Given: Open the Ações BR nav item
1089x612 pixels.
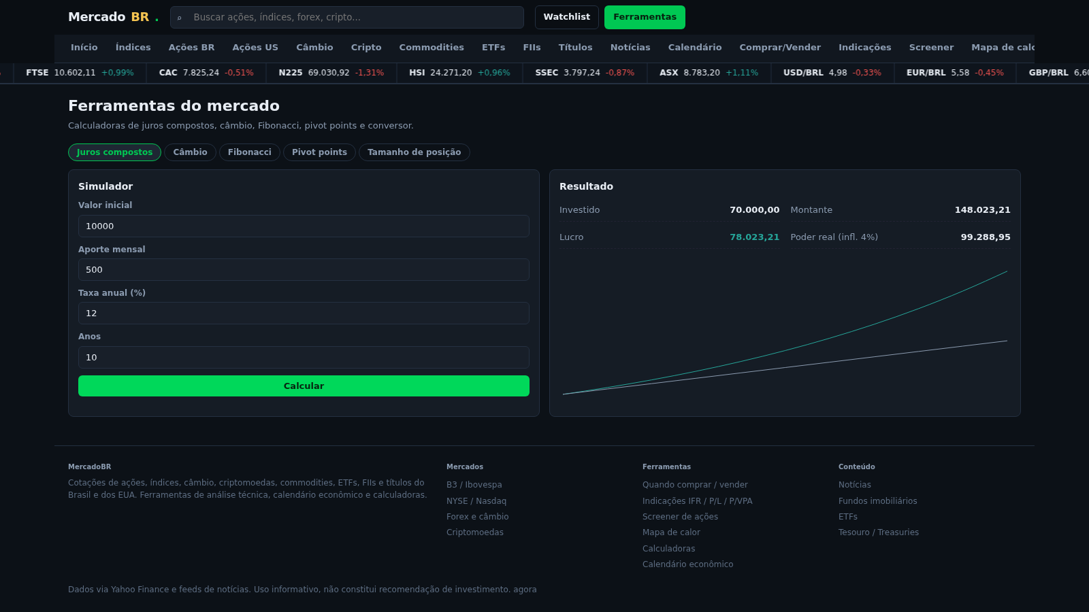Looking at the screenshot, I should 191,48.
